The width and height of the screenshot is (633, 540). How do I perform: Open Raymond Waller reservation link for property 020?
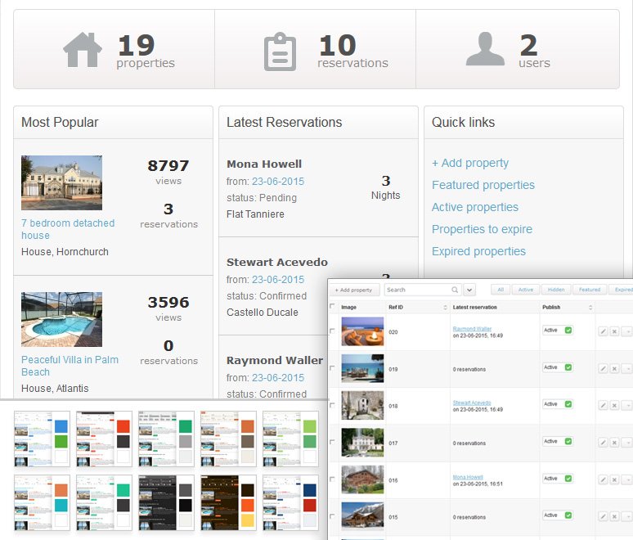(472, 329)
